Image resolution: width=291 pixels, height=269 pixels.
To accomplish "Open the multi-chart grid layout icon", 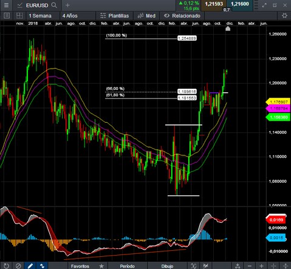I will (19, 16).
